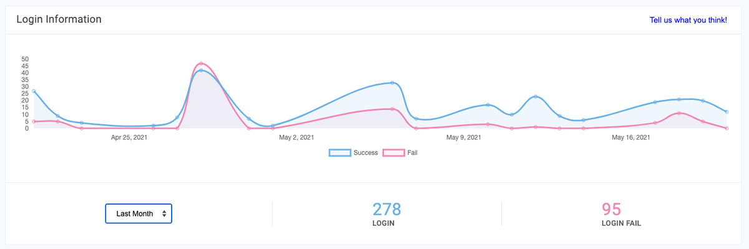Click the 50 y-axis label

point(25,59)
